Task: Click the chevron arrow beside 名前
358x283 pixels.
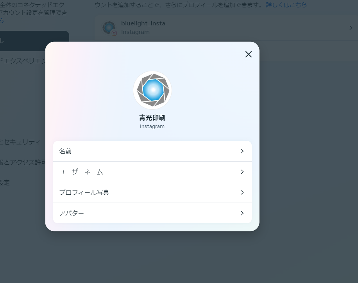Action: (242, 151)
